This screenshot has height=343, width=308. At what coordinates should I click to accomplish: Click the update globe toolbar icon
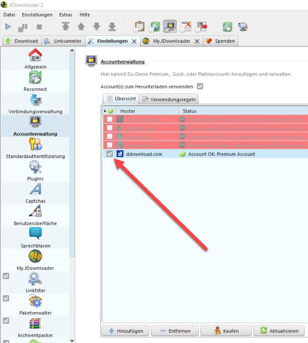(243, 27)
